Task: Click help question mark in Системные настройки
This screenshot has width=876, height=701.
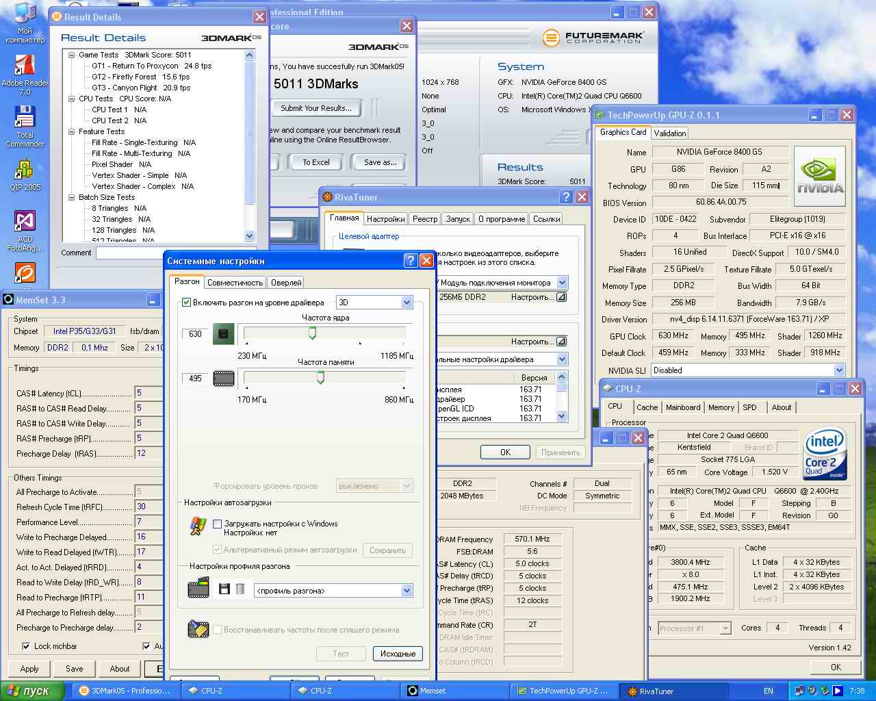Action: [x=411, y=261]
